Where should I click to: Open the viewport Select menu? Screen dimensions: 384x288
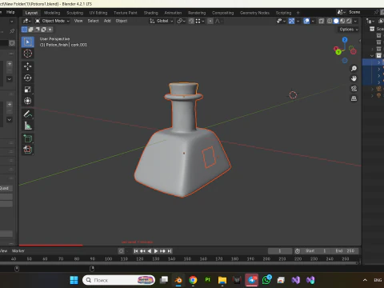point(93,21)
